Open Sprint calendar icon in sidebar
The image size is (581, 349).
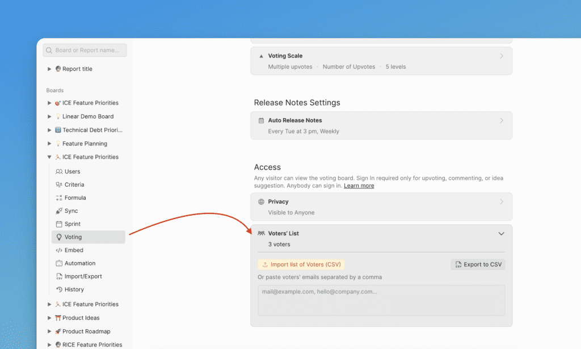click(x=59, y=224)
